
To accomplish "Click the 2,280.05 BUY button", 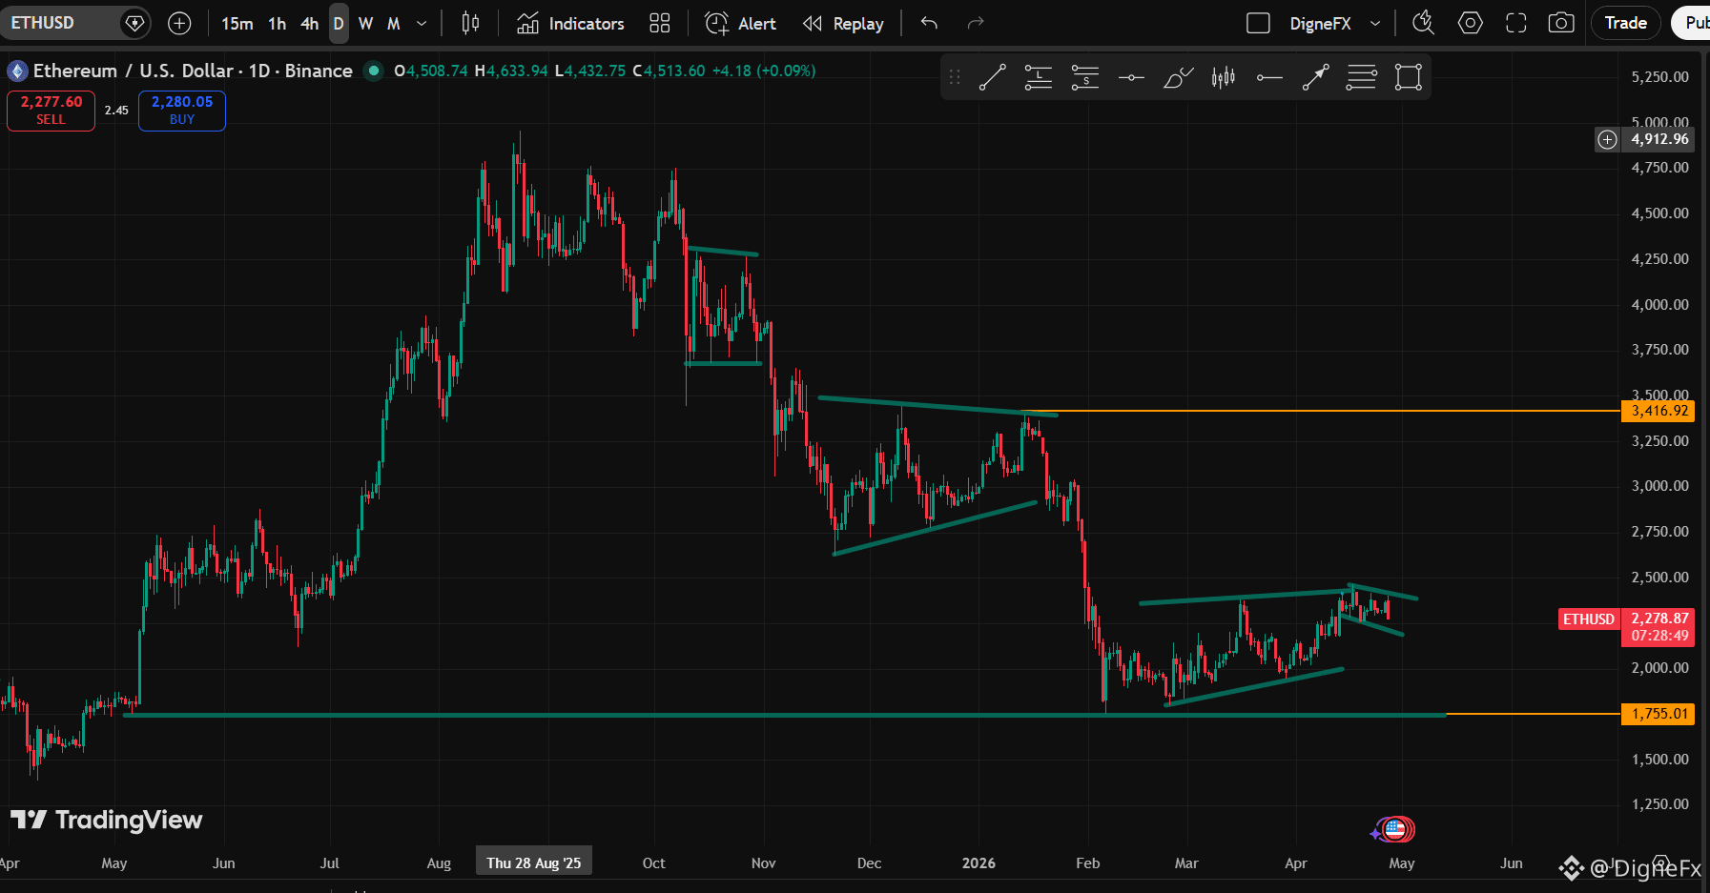I will coord(182,111).
